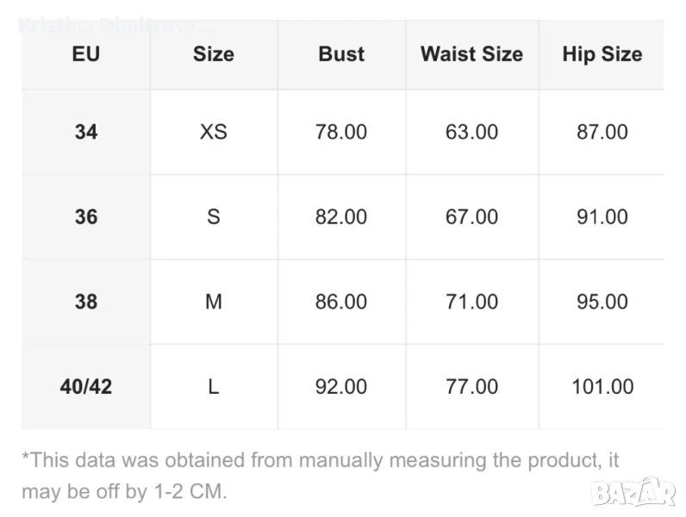Viewport: 686px width, 517px height.
Task: Select the EU 34 row label
Action: tap(86, 132)
